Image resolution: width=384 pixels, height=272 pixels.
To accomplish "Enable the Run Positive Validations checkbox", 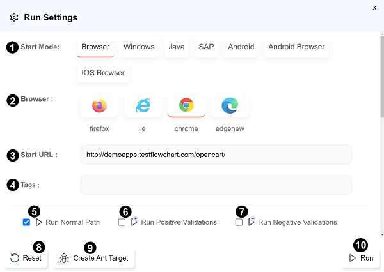I will point(122,222).
